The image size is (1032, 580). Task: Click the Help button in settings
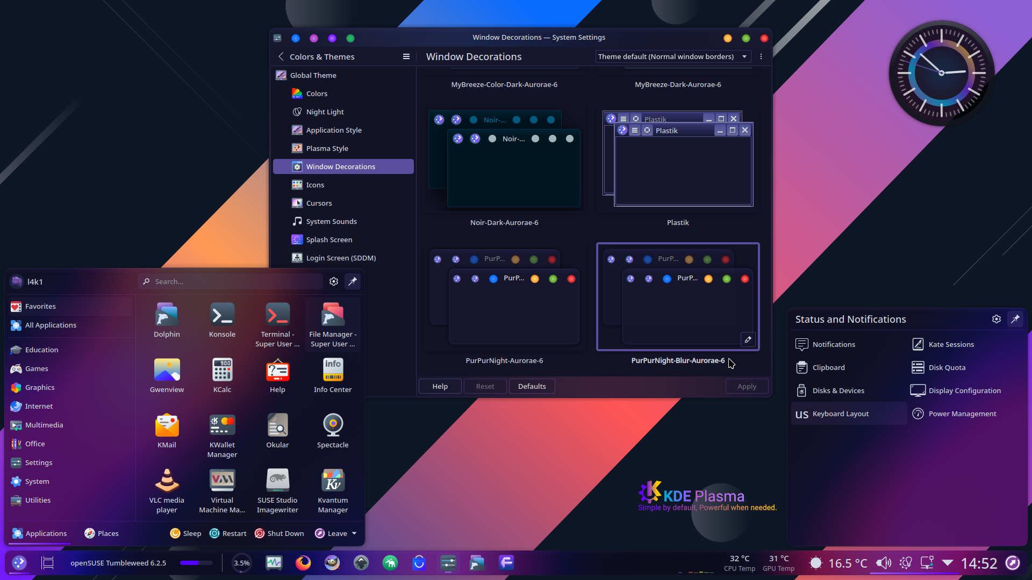click(x=440, y=386)
